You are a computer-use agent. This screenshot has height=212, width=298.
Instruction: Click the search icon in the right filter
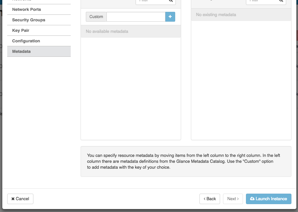tap(281, 1)
